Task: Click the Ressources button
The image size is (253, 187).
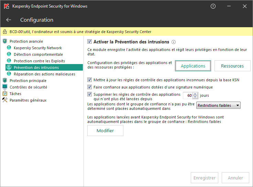Action: (232, 66)
